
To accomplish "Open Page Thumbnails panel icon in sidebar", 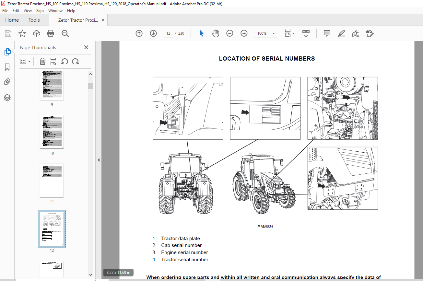I will pyautogui.click(x=7, y=52).
